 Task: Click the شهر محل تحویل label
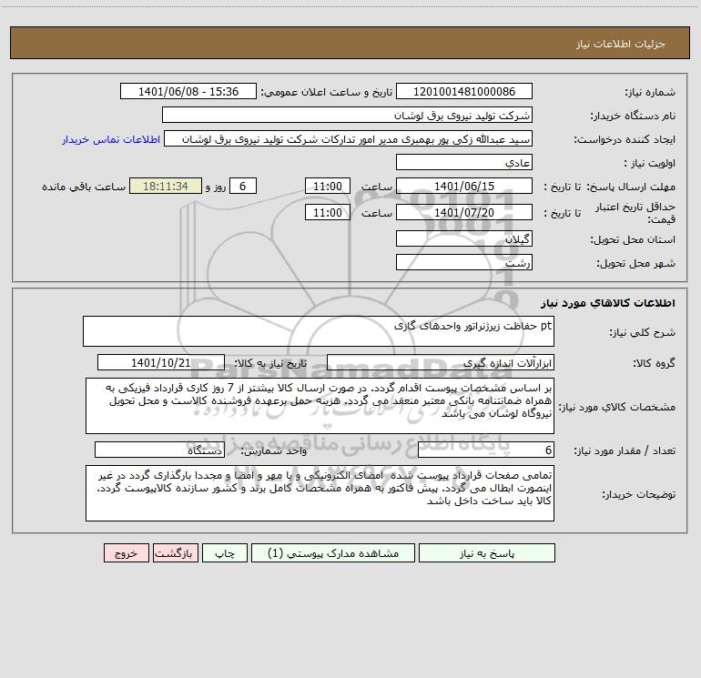click(x=635, y=263)
